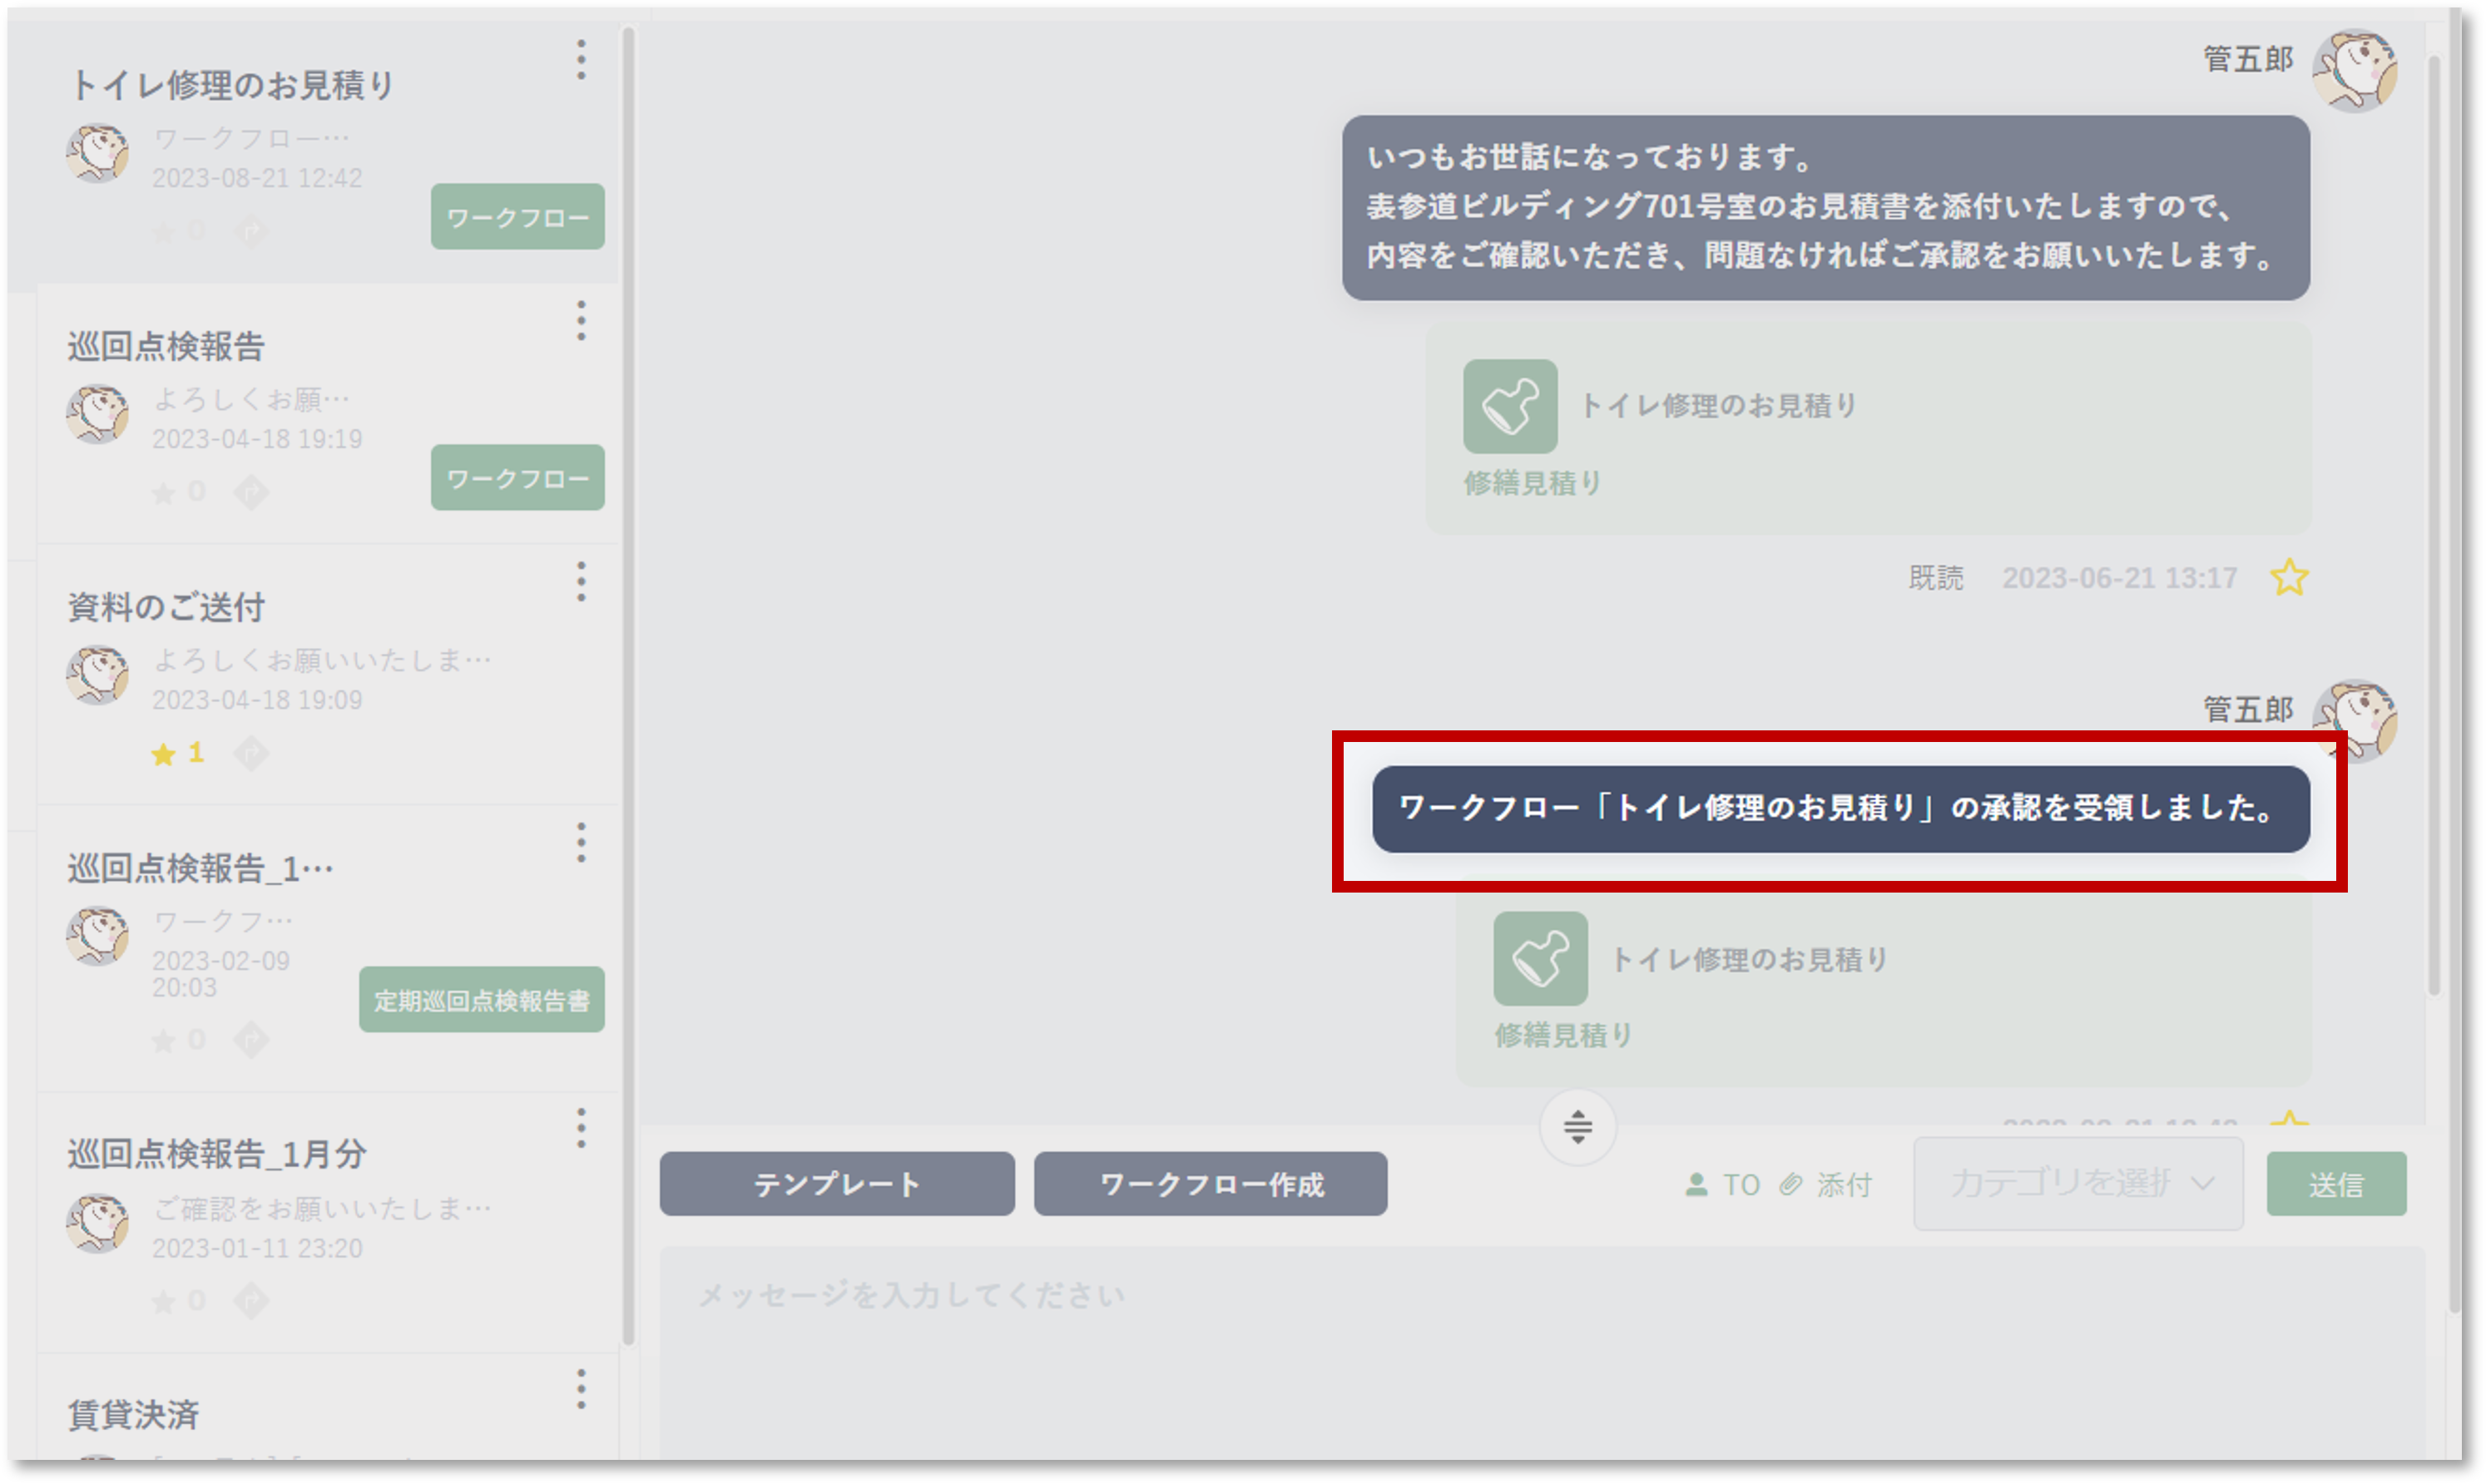Click 管五郎's avatar beside his top message

coord(2355,70)
